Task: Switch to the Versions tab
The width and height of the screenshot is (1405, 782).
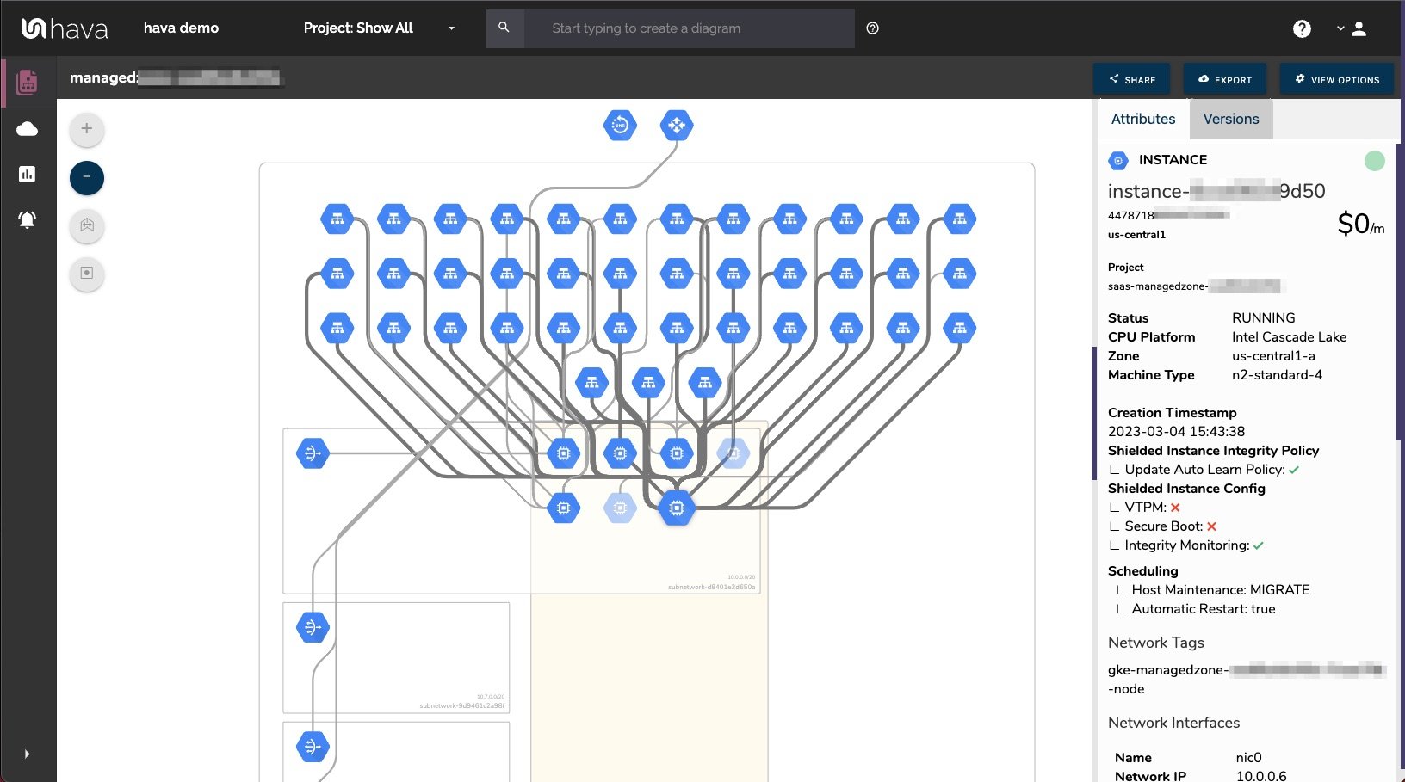Action: coord(1231,119)
